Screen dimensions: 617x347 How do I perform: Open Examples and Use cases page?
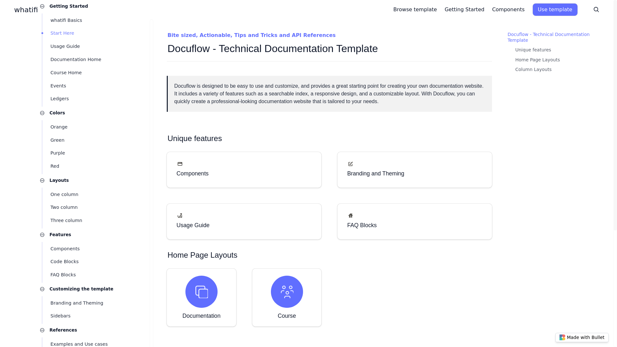pyautogui.click(x=79, y=344)
